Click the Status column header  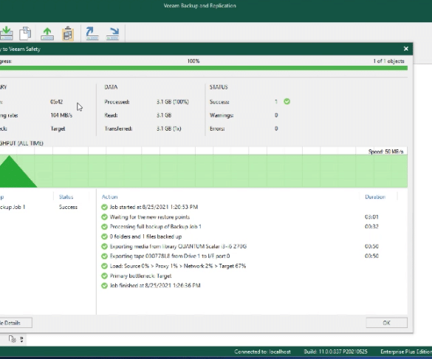tap(66, 196)
